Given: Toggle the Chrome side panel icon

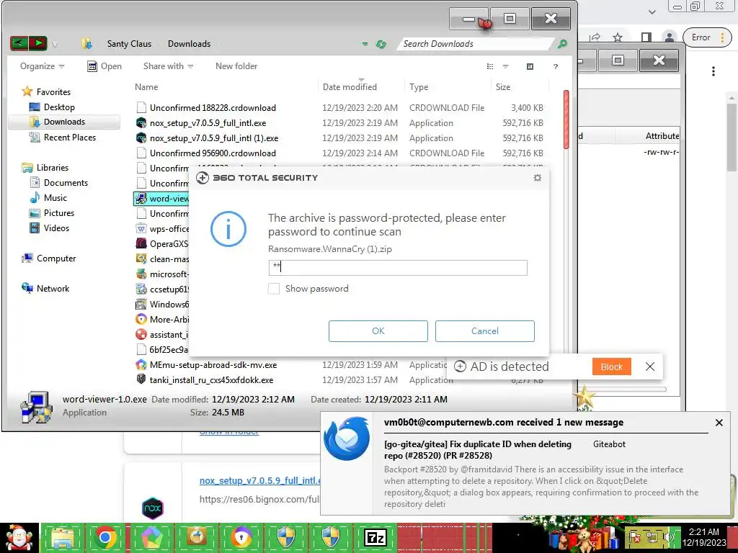Looking at the screenshot, I should click(646, 37).
